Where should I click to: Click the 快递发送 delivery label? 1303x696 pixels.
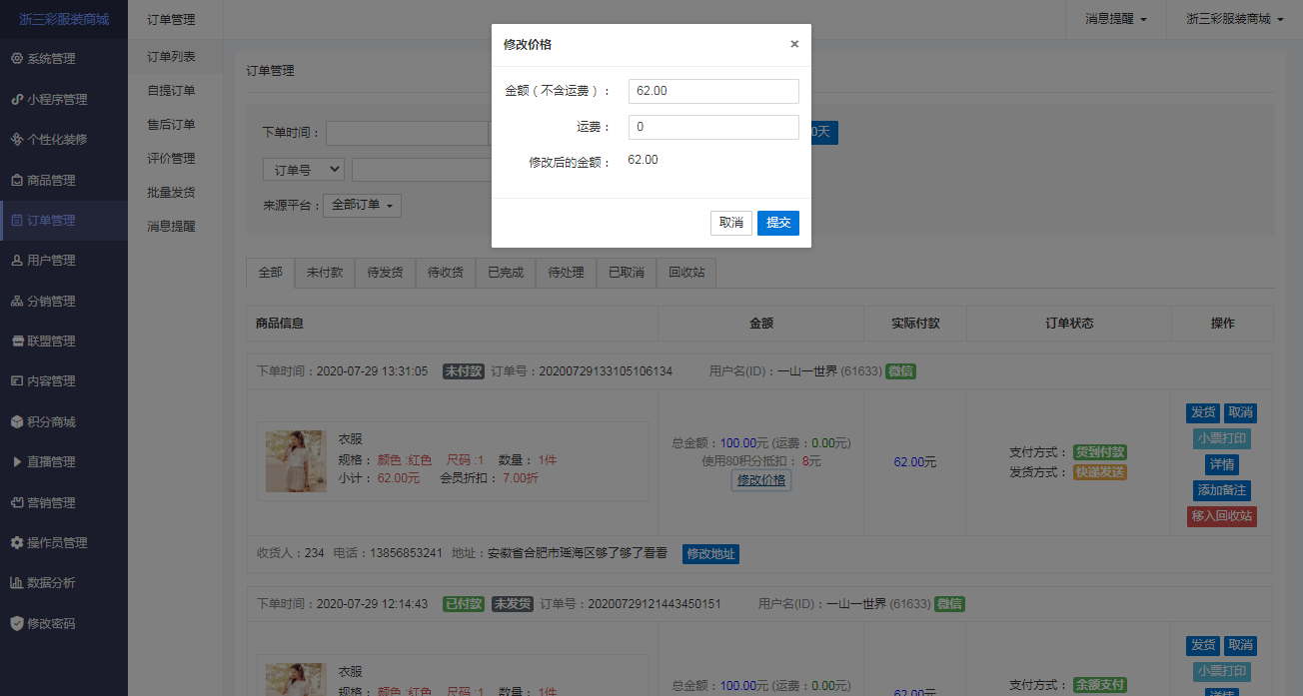(1100, 472)
